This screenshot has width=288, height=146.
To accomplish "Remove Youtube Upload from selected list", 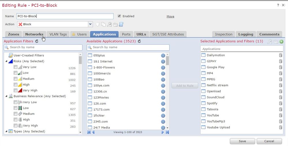I will tap(281, 128).
